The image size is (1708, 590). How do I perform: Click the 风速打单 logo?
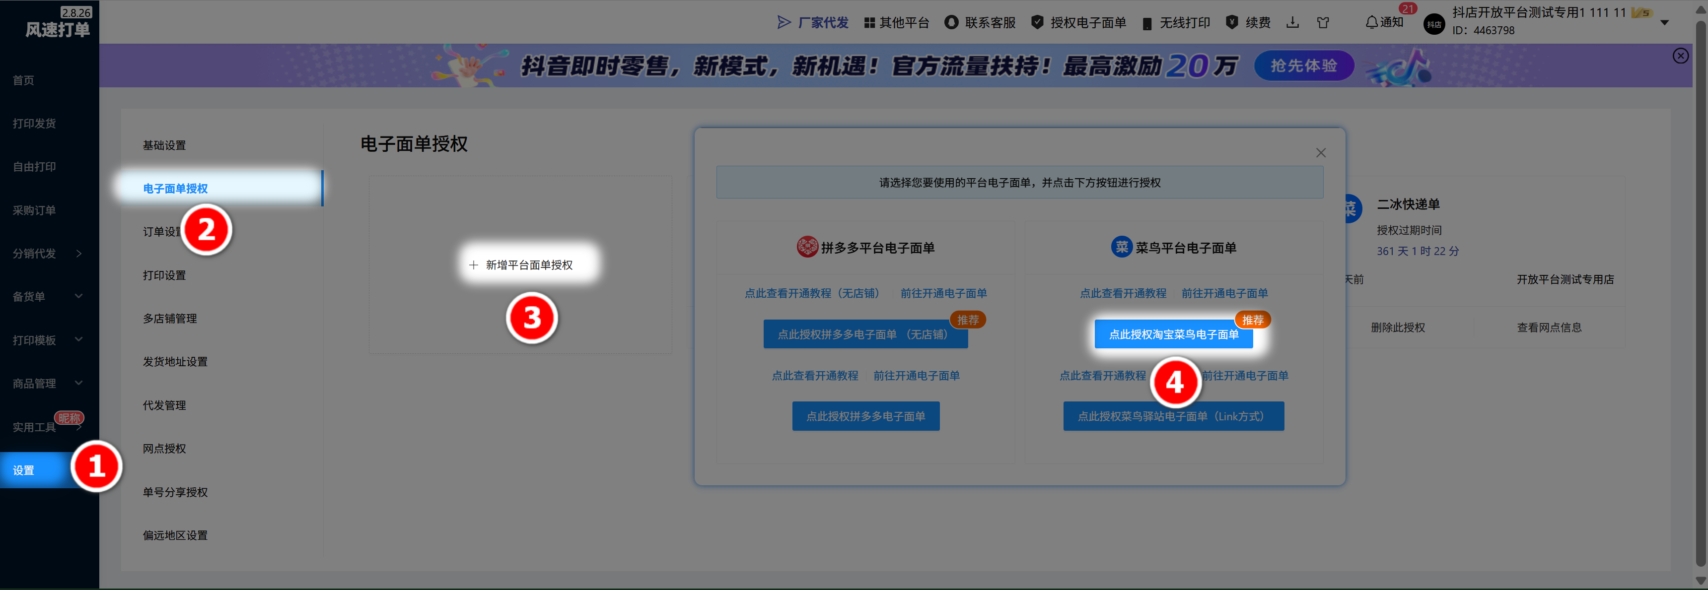(58, 29)
